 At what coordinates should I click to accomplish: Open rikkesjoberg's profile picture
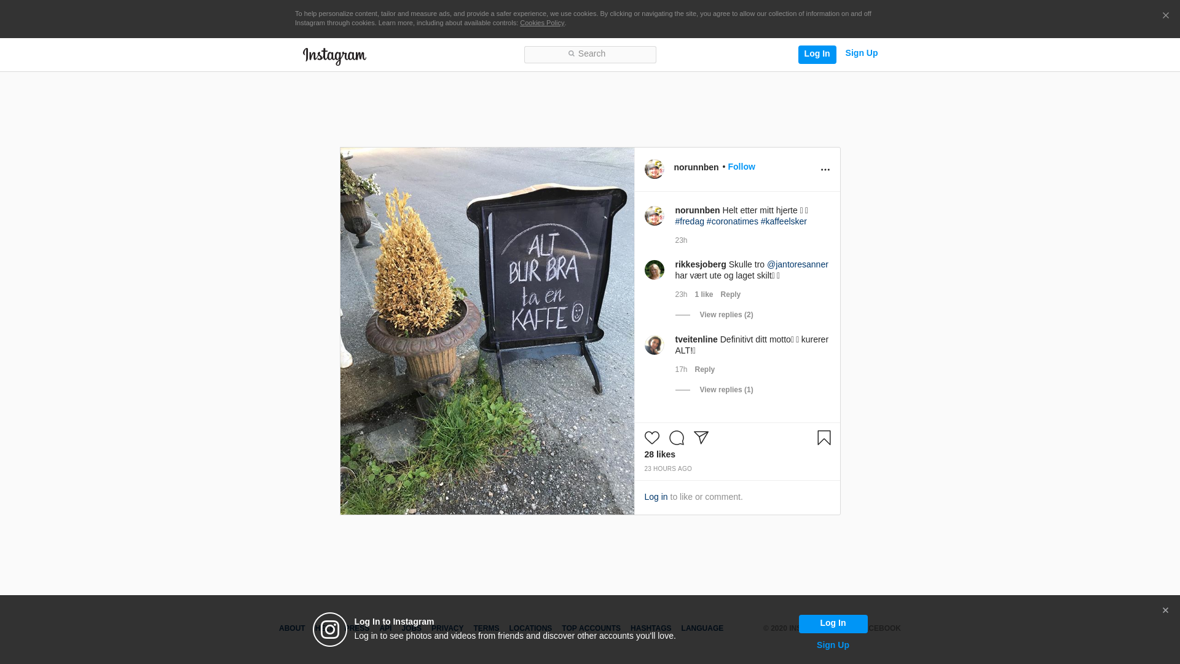(654, 270)
